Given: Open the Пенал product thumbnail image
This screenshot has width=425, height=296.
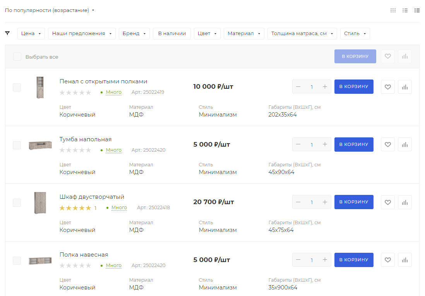Looking at the screenshot, I should (40, 88).
